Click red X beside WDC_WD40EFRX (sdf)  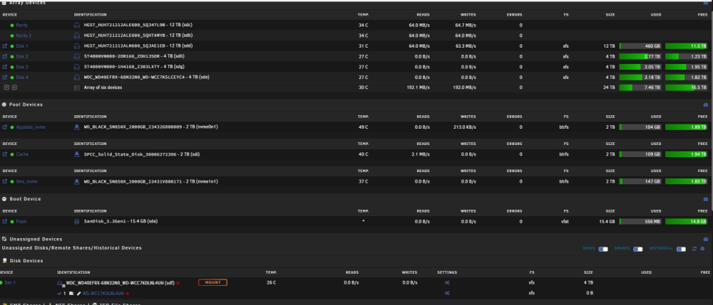point(178,283)
